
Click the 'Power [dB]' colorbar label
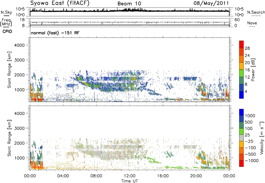click(x=253, y=70)
